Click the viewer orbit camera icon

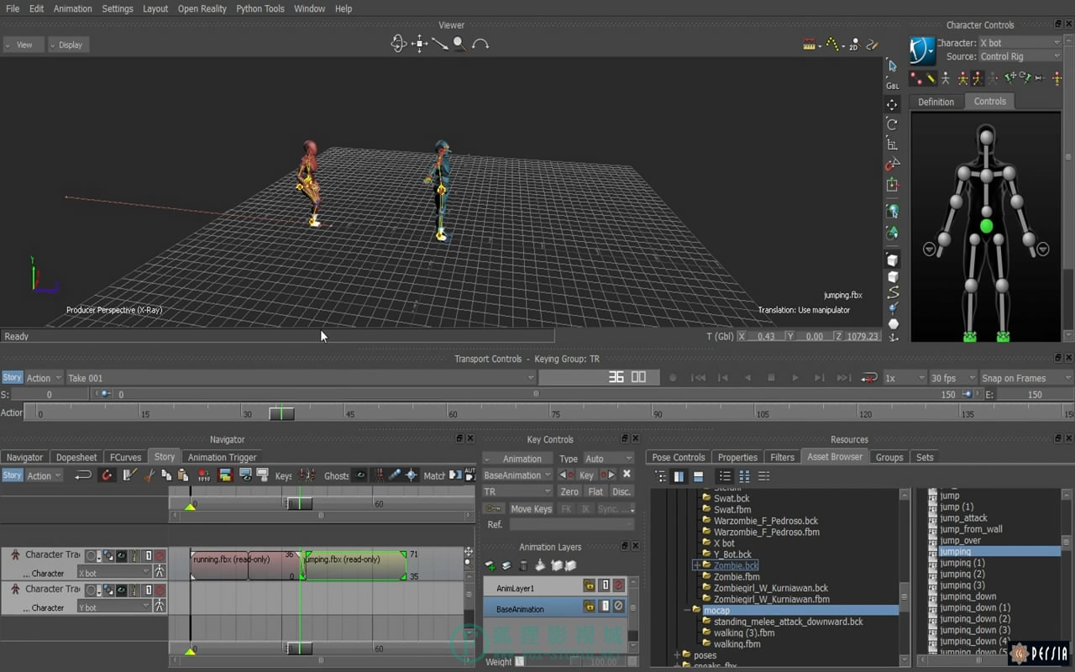pyautogui.click(x=399, y=44)
